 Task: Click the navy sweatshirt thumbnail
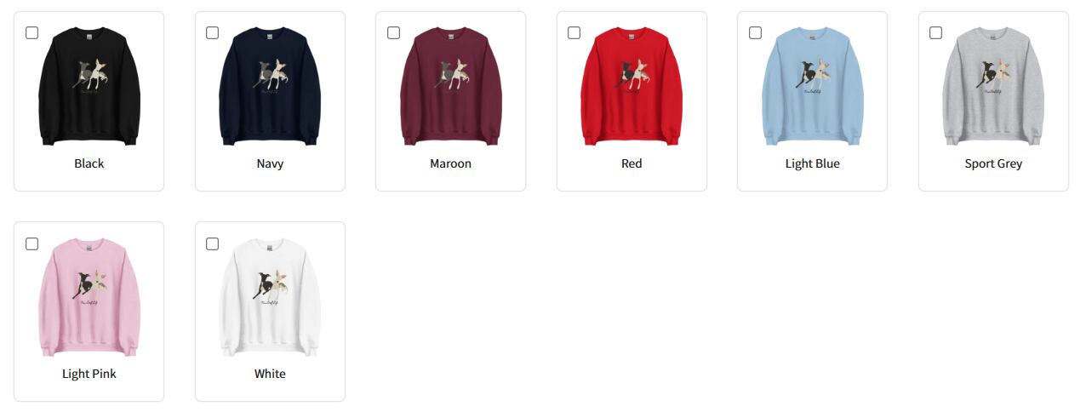[270, 86]
